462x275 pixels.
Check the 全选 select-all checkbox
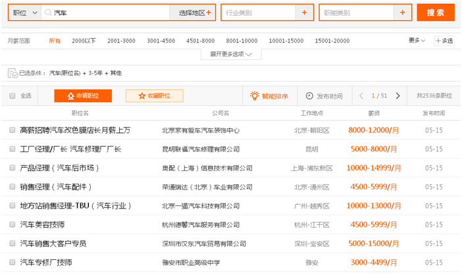click(13, 96)
